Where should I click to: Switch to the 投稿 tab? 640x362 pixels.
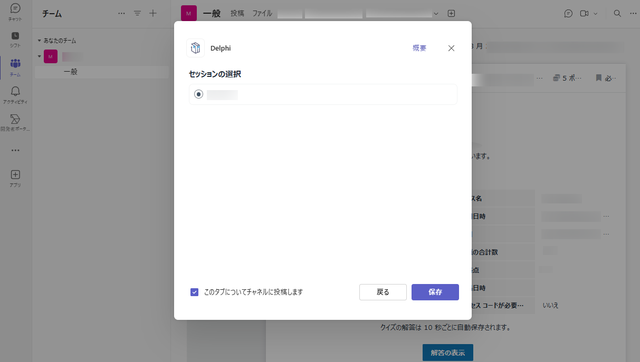coord(237,14)
